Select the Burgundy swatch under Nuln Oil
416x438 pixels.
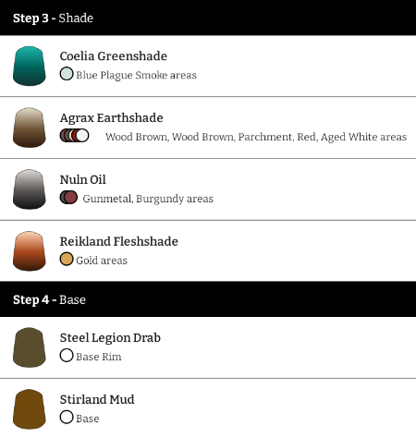(71, 197)
